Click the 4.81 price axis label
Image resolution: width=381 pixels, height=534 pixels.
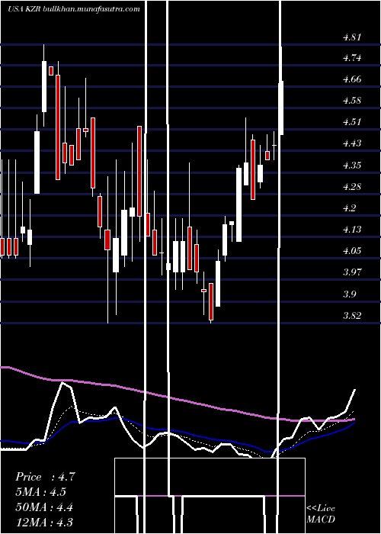[x=352, y=37]
